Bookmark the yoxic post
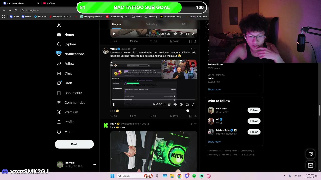321x180 pixels. (190, 116)
